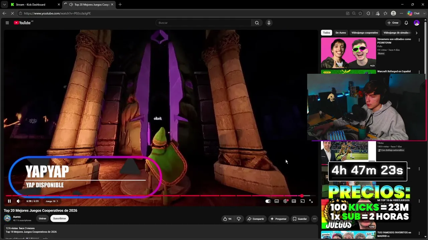
Task: Toggle the autoplay switch in player
Action: [268, 201]
